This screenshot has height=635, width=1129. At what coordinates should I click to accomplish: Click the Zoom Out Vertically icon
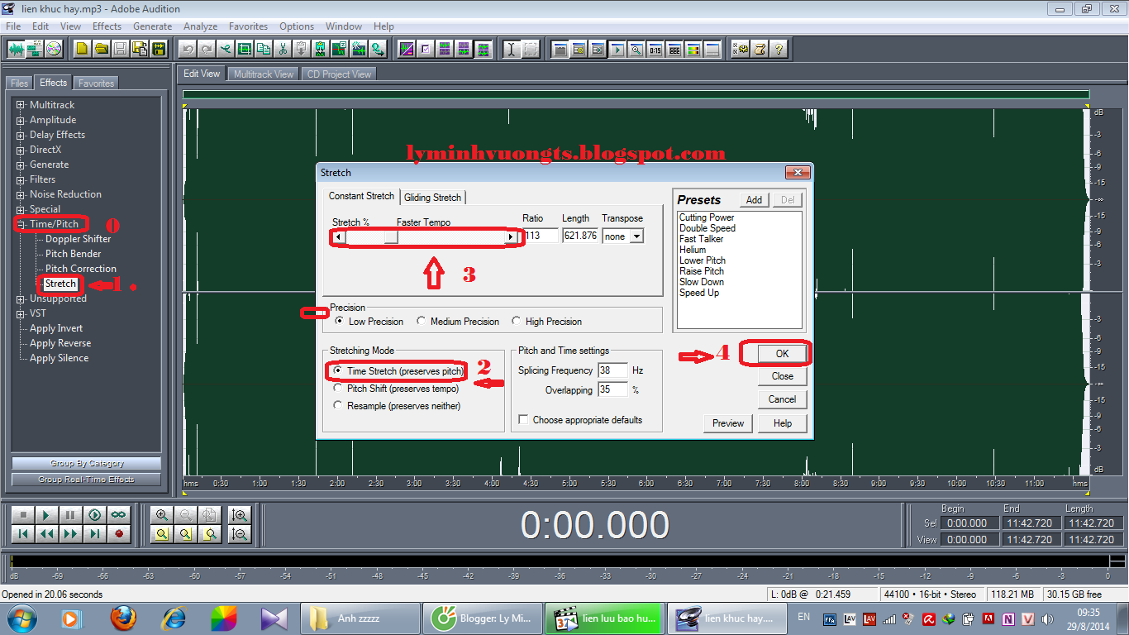240,534
